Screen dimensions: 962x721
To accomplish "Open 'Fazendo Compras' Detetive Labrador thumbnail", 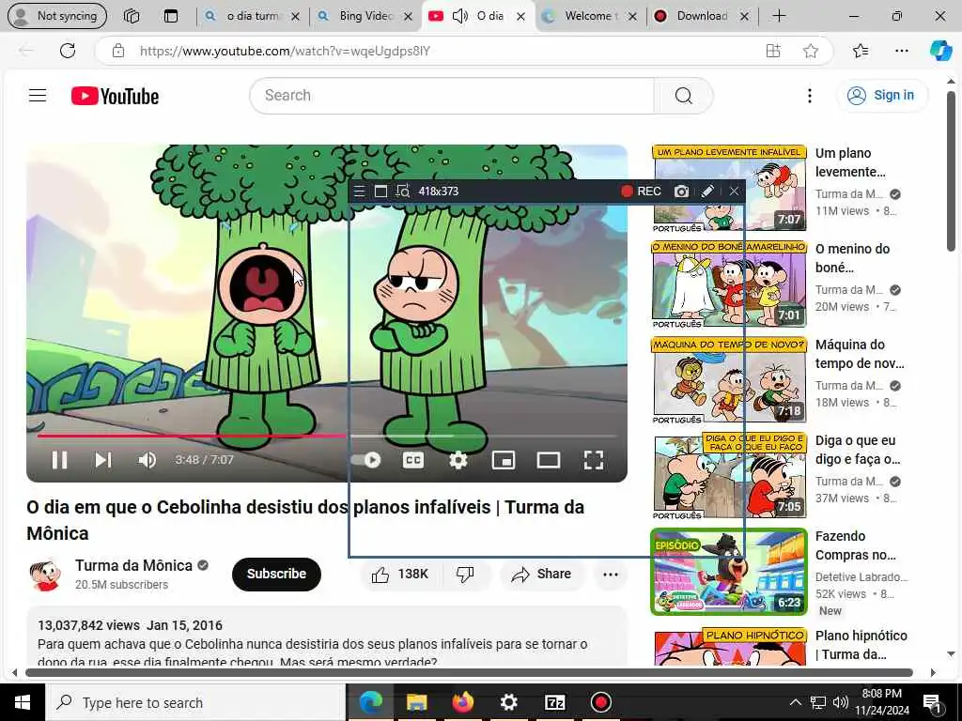I will tap(729, 572).
